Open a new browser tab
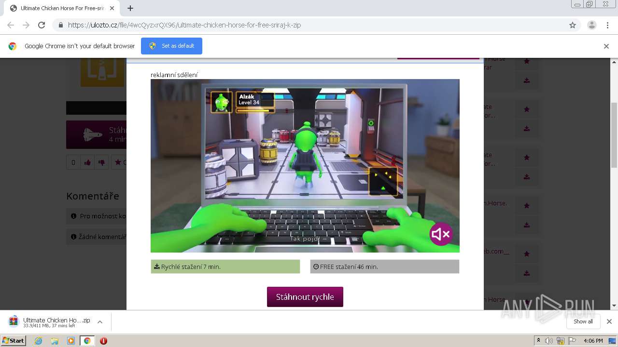Viewport: 618px width, 347px height. click(x=130, y=8)
